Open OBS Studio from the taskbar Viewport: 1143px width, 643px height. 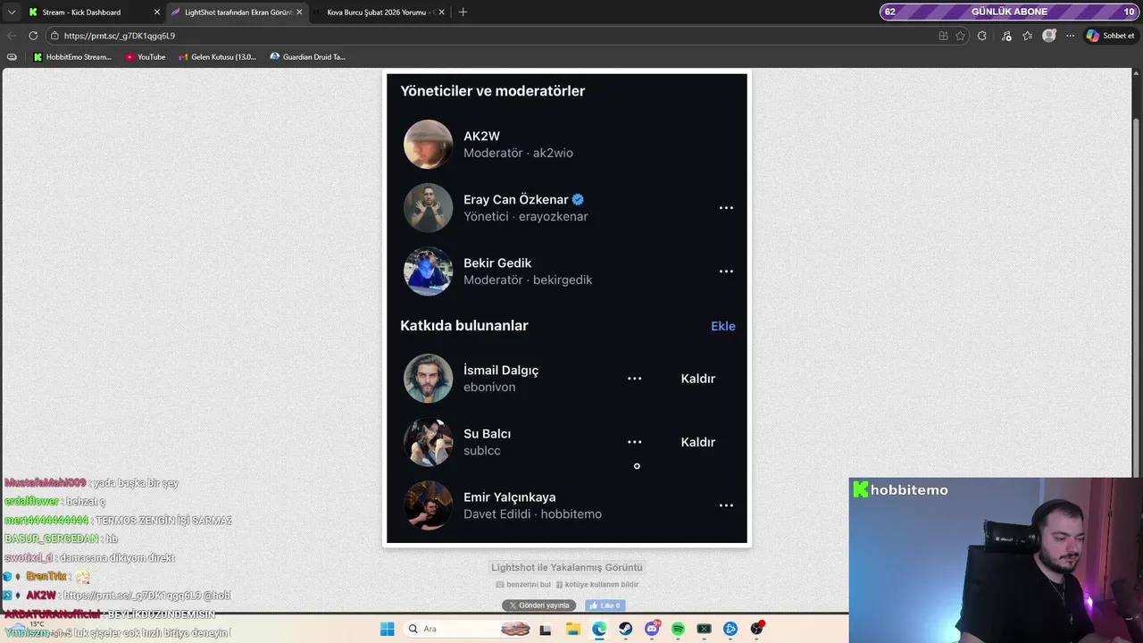757,629
